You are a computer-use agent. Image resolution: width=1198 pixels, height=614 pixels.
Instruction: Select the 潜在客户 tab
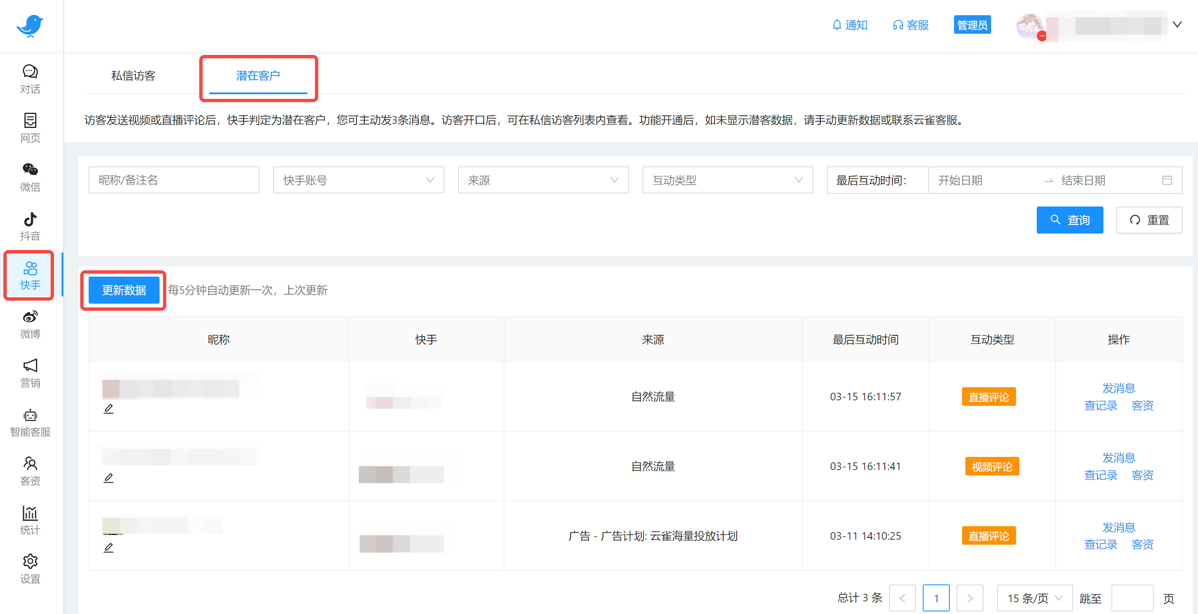click(x=259, y=75)
